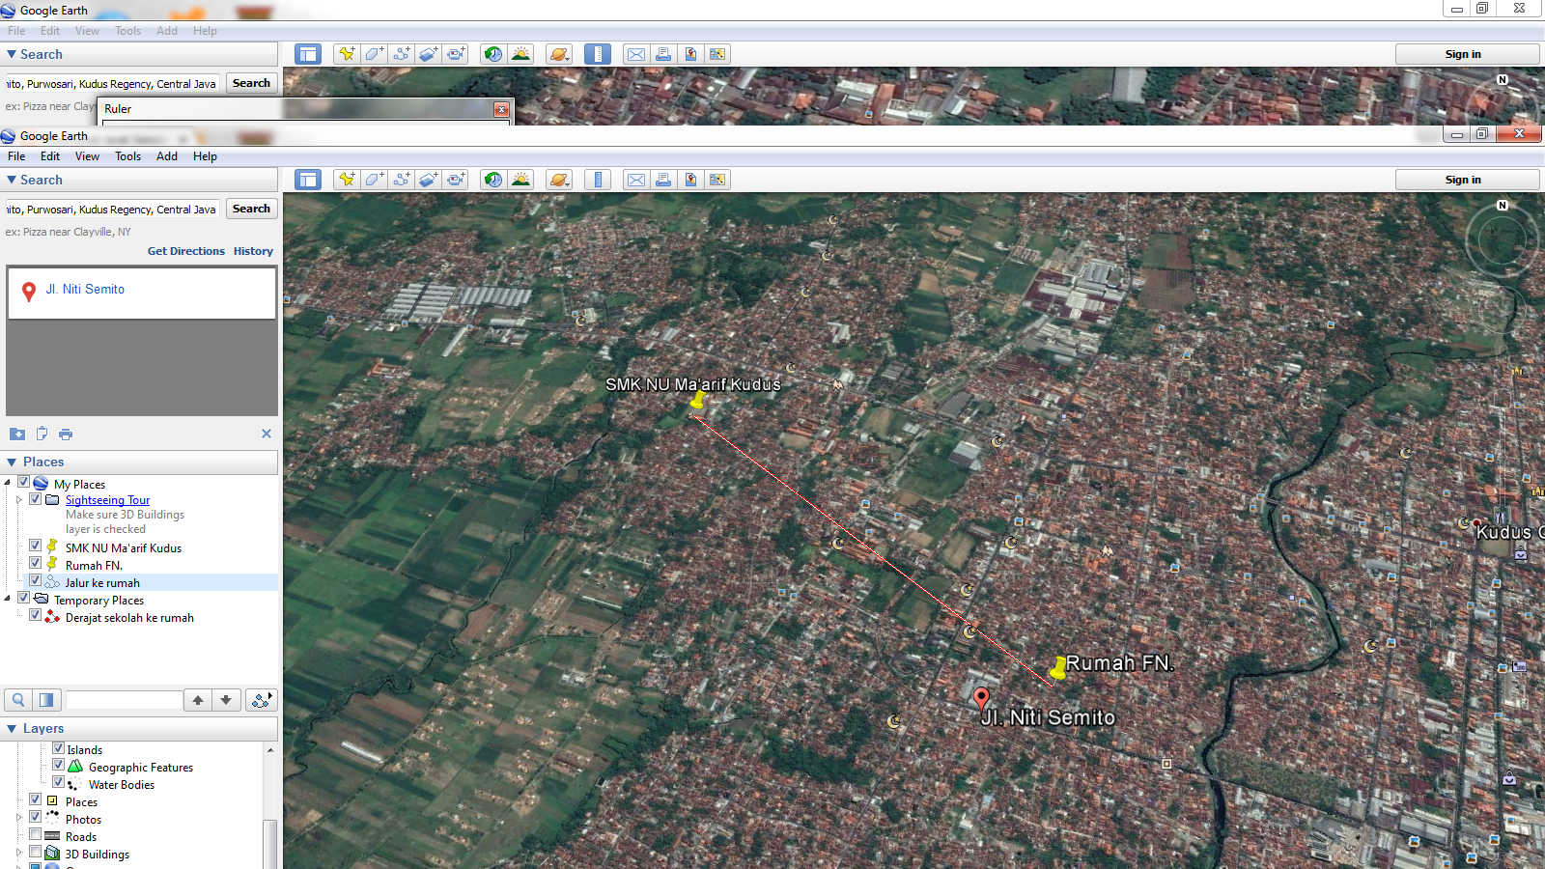Screen dimensions: 1545x869
Task: Toggle the Places split view icon
Action: tap(46, 700)
